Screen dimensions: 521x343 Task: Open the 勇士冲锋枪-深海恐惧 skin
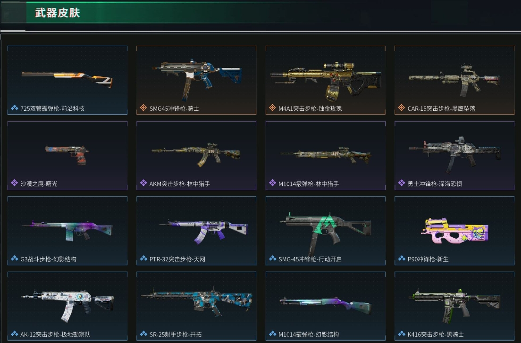454,155
